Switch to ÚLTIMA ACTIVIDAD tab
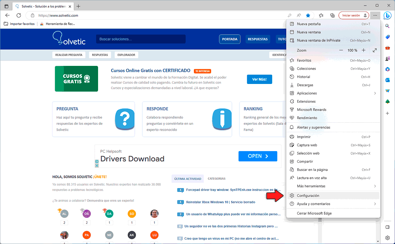395x244 pixels. click(188, 179)
